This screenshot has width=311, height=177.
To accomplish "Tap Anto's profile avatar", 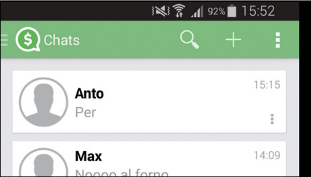I will [44, 102].
